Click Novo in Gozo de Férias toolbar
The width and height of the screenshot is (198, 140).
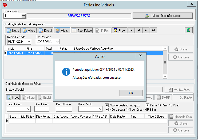13,97
